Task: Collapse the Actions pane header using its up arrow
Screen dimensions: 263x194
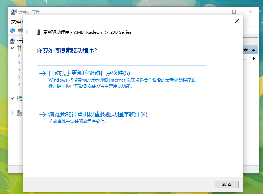Action: 254,50
